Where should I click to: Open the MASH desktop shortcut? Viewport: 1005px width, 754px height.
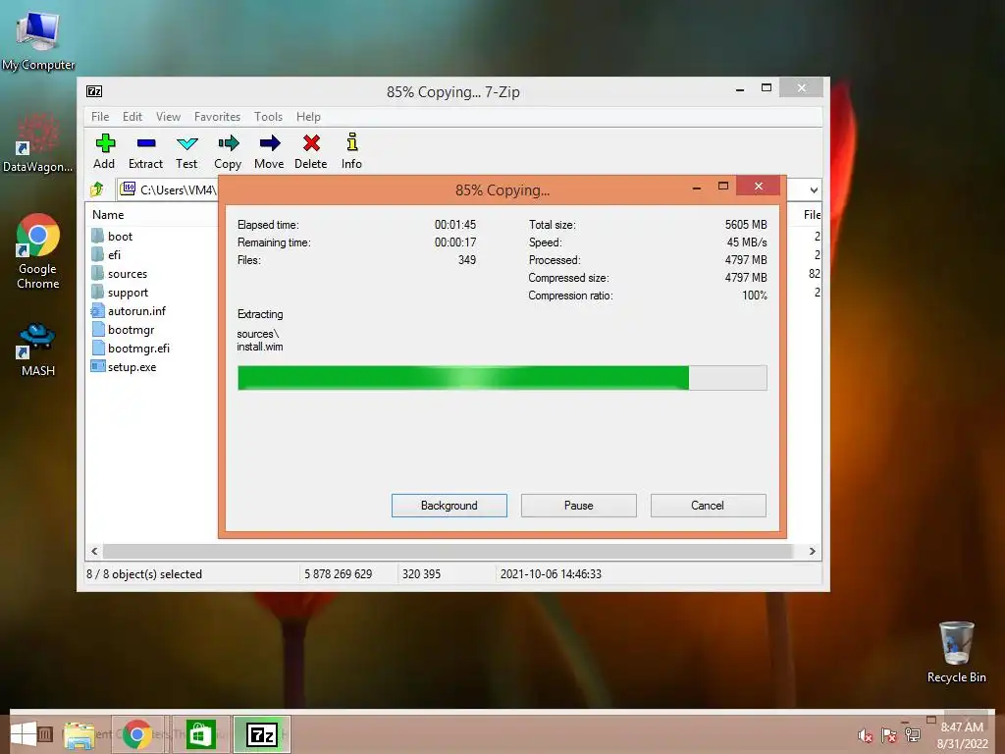(38, 350)
